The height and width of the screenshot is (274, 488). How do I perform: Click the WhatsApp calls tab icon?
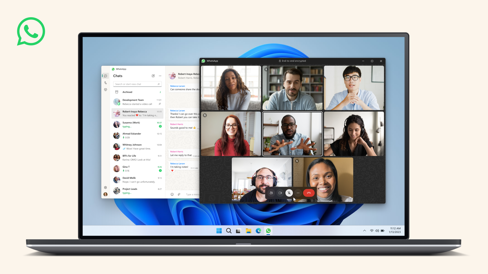click(x=105, y=83)
